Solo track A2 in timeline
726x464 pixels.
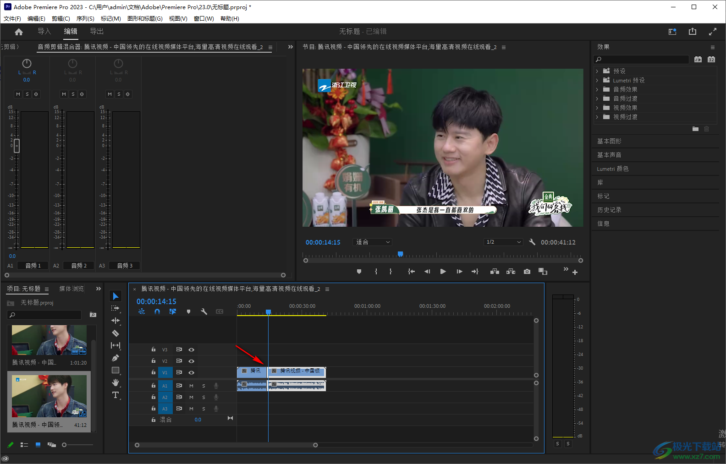point(203,397)
